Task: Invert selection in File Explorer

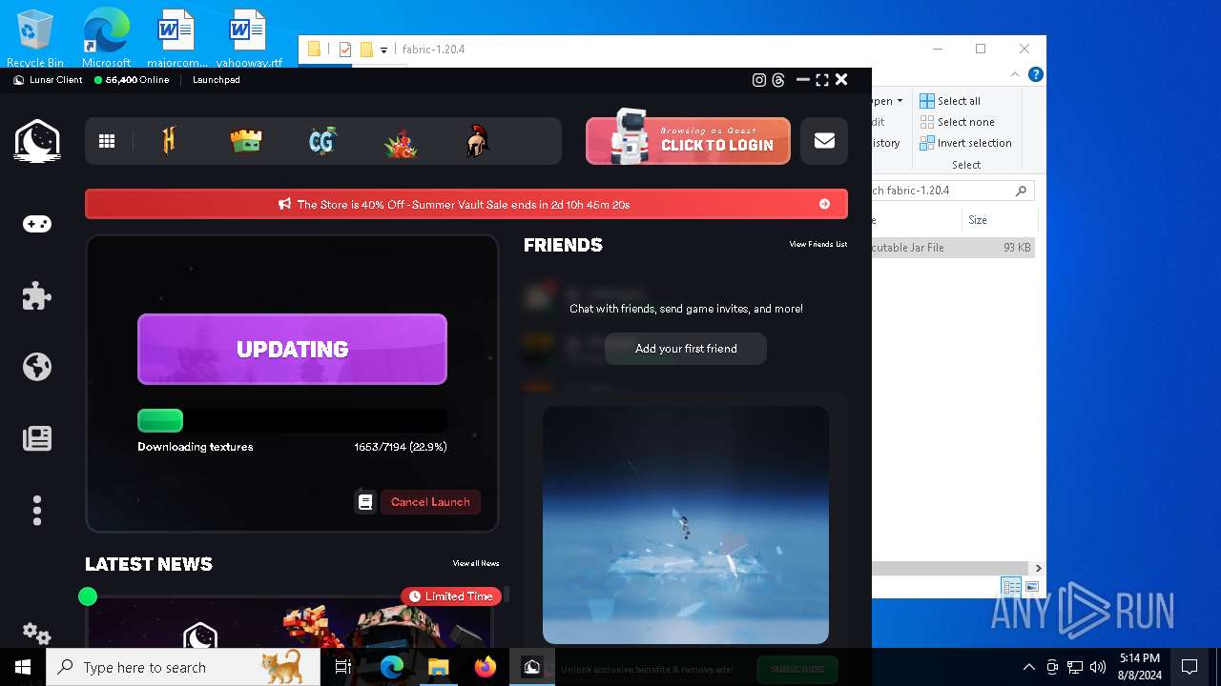Action: click(965, 143)
